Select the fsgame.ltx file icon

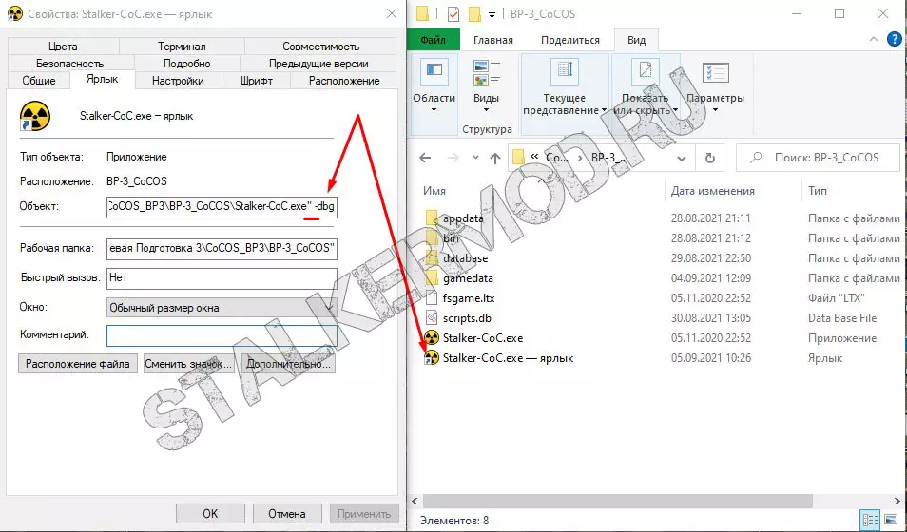coord(432,297)
